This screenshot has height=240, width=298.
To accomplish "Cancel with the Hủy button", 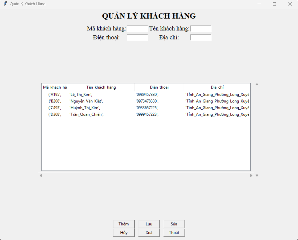I will point(124,233).
